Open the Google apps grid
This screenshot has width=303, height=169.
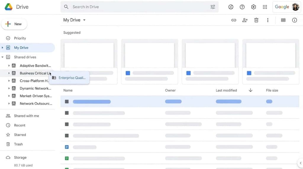(265, 7)
